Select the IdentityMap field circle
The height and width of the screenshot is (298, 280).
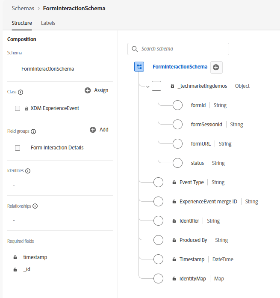[x=159, y=279]
